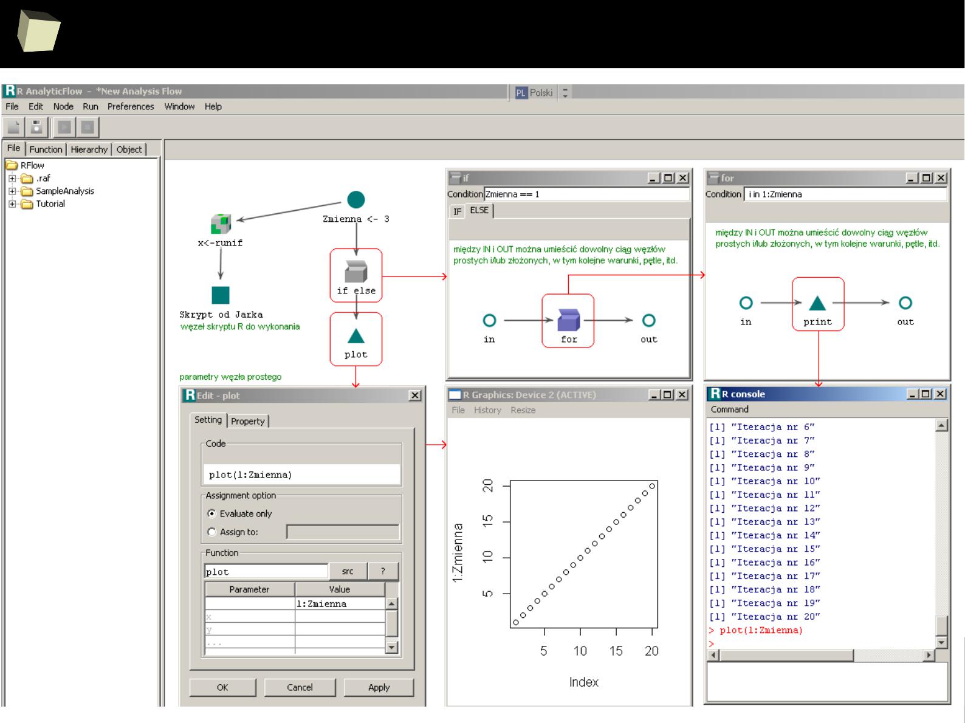Viewport: 965px width, 723px height.
Task: Click the .raf folder icon
Action: click(x=27, y=178)
